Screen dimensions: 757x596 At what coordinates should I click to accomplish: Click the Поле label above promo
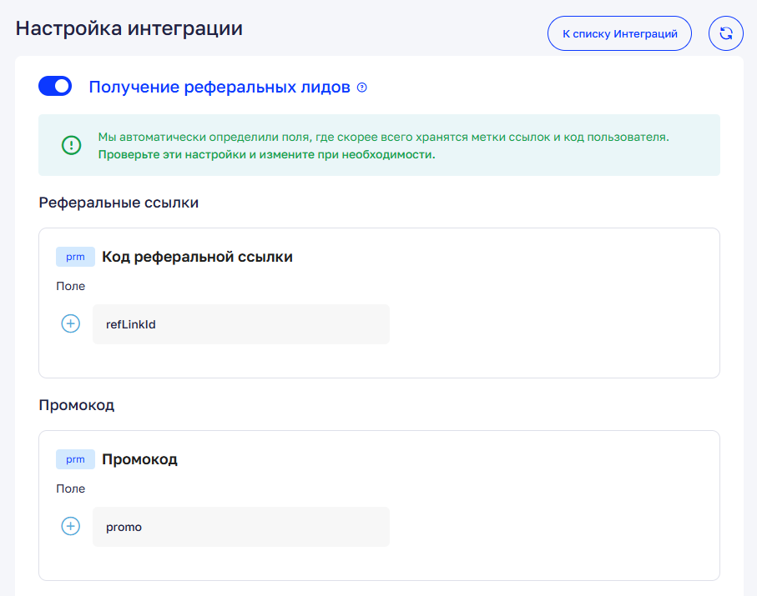click(71, 488)
